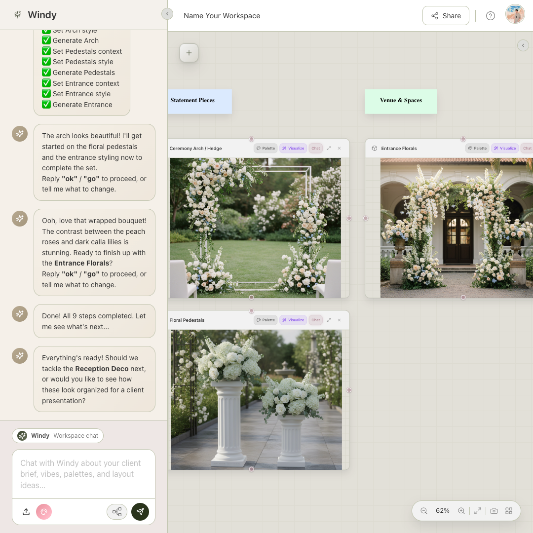Click the zoom in magnifier icon
This screenshot has height=533, width=533.
461,511
